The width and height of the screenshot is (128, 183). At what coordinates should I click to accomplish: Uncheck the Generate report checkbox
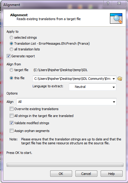(x=8, y=56)
